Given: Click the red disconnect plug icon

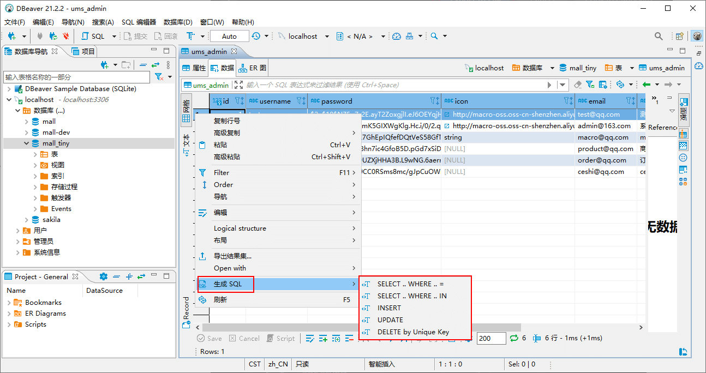Looking at the screenshot, I should coord(66,36).
